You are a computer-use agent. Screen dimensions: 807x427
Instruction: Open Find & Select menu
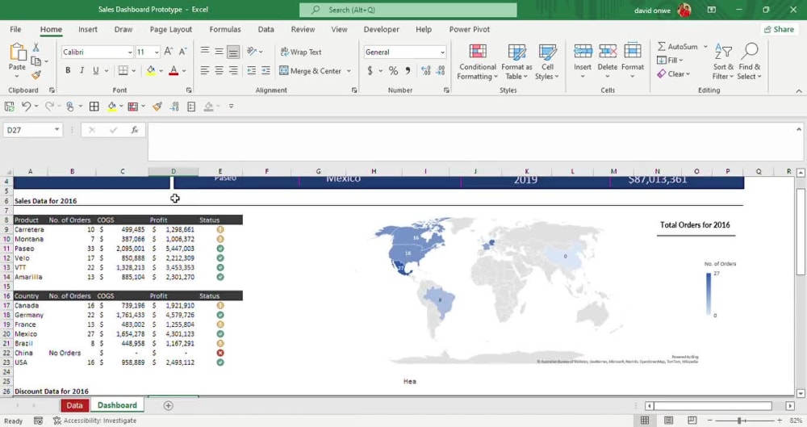[x=749, y=62]
